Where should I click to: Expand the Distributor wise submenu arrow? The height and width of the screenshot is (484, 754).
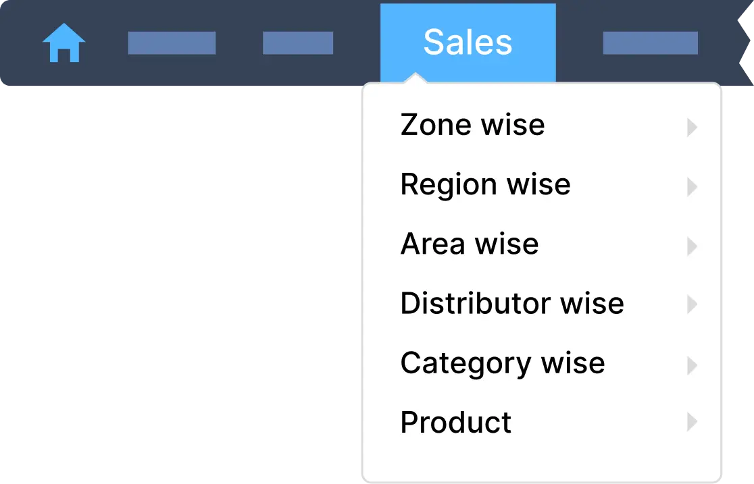coord(691,305)
